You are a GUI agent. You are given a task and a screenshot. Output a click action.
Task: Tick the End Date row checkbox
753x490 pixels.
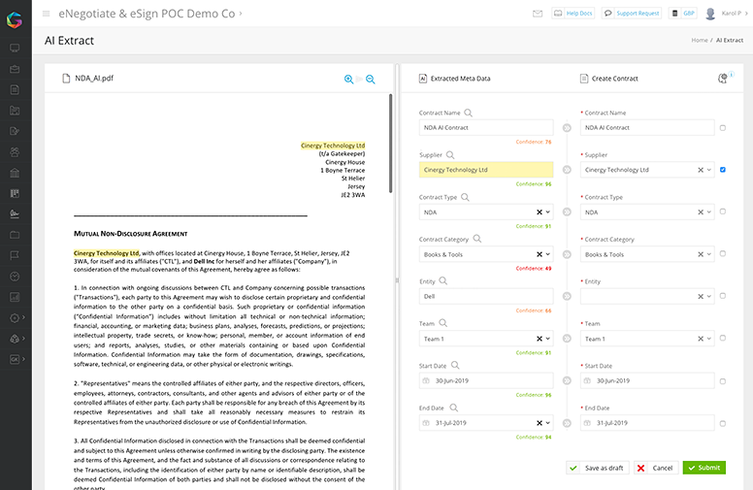[x=723, y=424]
